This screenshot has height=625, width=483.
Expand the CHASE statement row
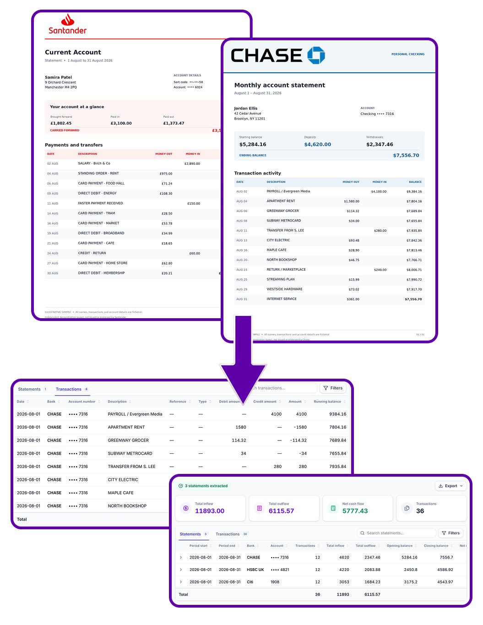pyautogui.click(x=181, y=557)
